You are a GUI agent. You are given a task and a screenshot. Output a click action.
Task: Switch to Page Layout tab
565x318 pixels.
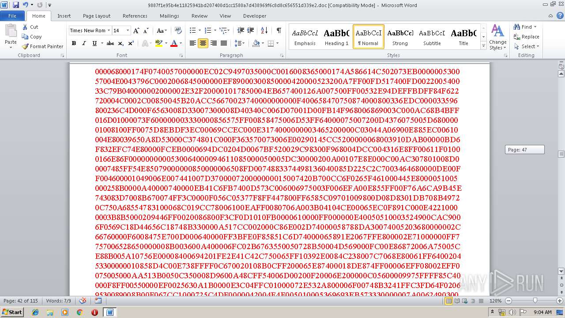pos(97,16)
